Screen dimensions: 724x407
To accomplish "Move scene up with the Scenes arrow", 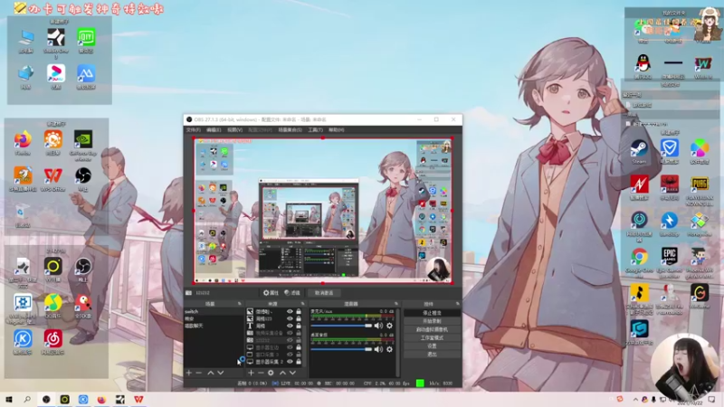I will tap(211, 373).
